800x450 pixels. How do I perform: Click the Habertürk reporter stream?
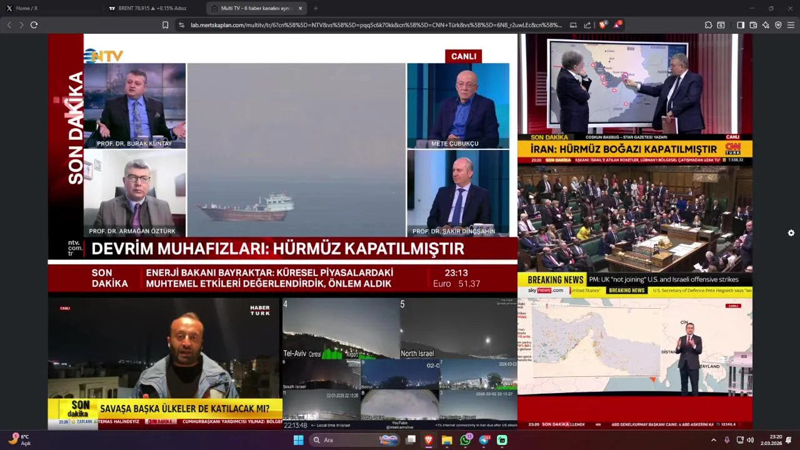165,364
